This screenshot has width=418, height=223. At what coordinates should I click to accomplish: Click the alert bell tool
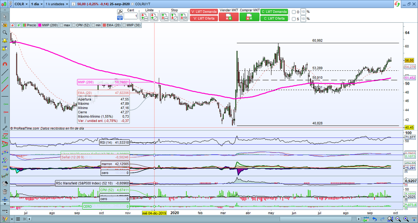coord(5,40)
